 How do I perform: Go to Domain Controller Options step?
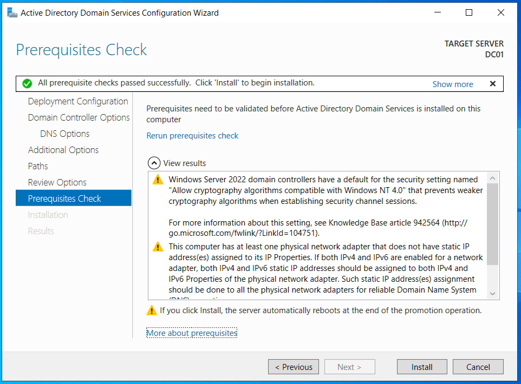[x=79, y=117]
